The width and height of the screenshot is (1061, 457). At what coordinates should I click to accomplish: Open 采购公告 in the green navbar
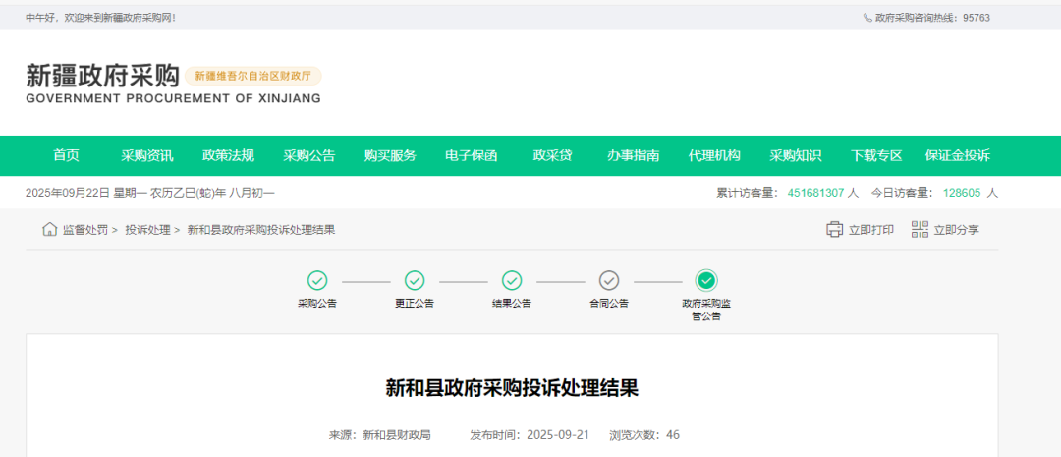[x=309, y=155]
